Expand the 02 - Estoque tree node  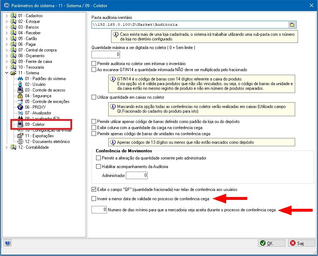(x=6, y=21)
